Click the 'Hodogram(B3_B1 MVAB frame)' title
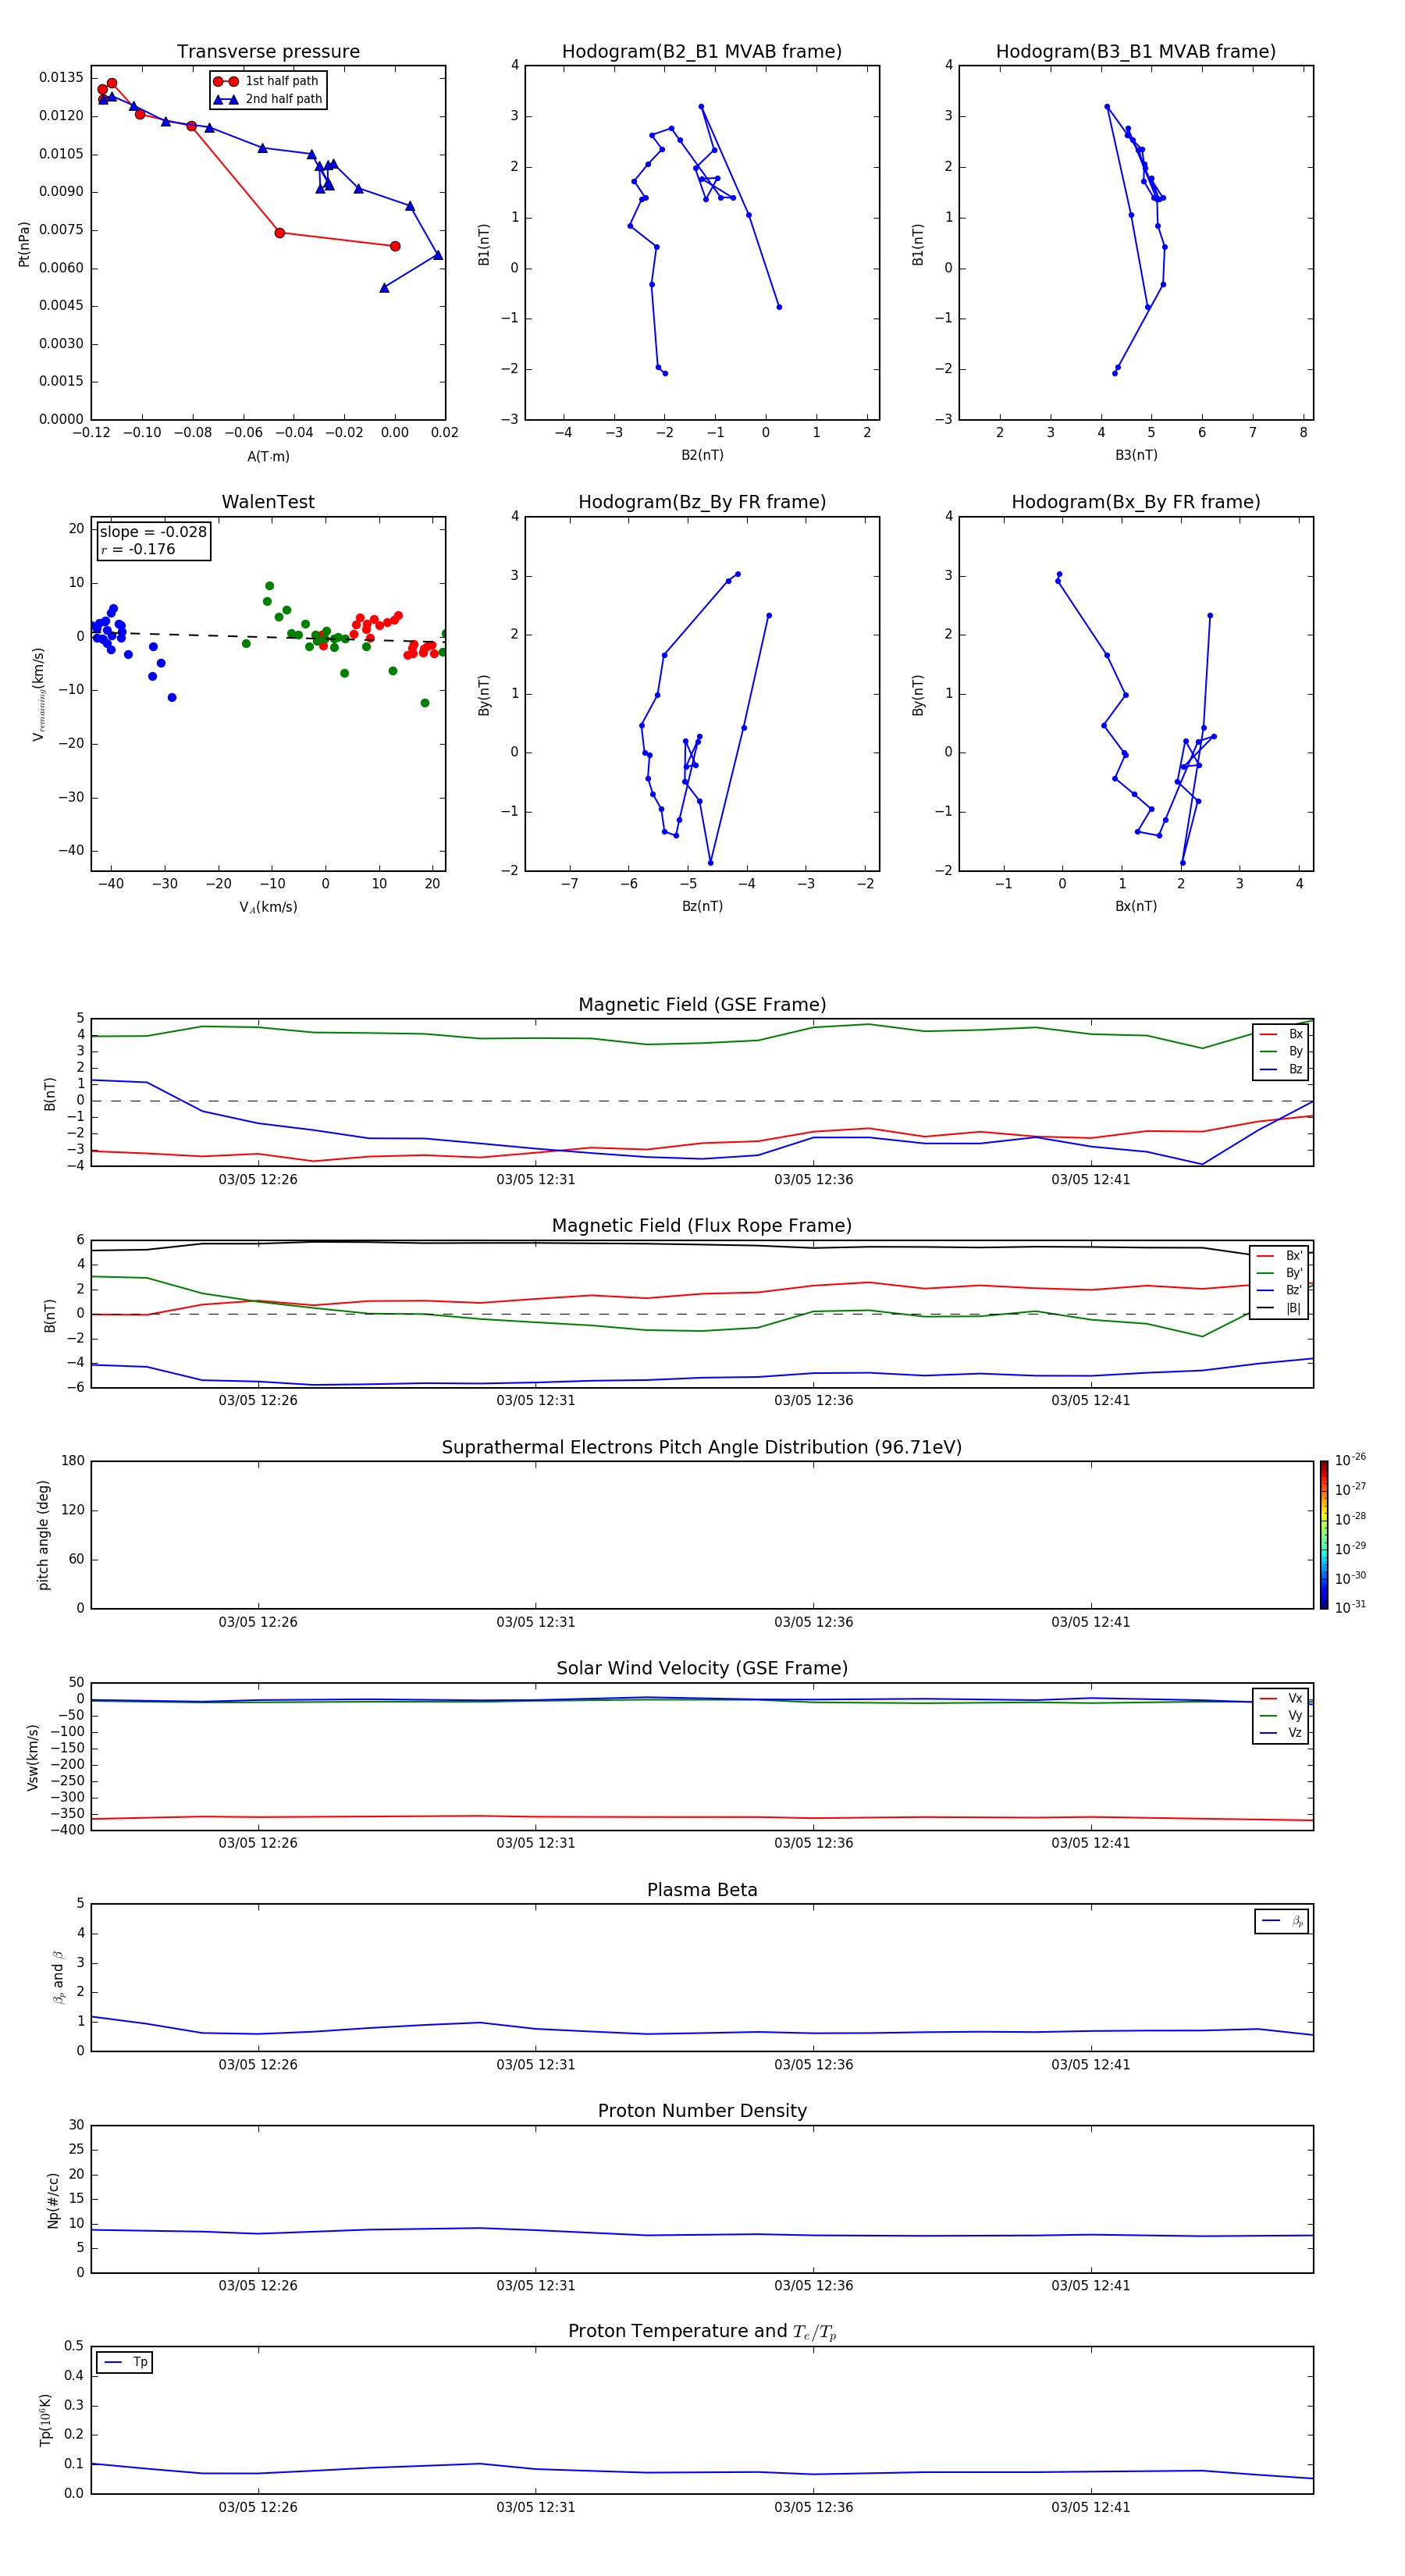The height and width of the screenshot is (2576, 1405). tap(1136, 52)
